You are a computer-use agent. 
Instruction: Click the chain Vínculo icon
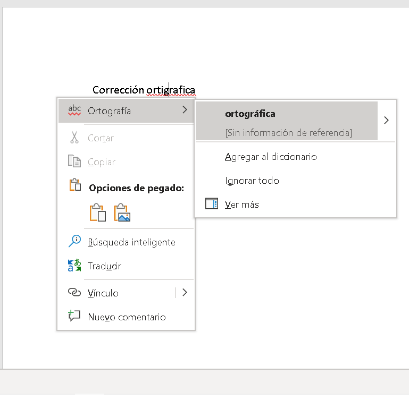[x=74, y=292]
